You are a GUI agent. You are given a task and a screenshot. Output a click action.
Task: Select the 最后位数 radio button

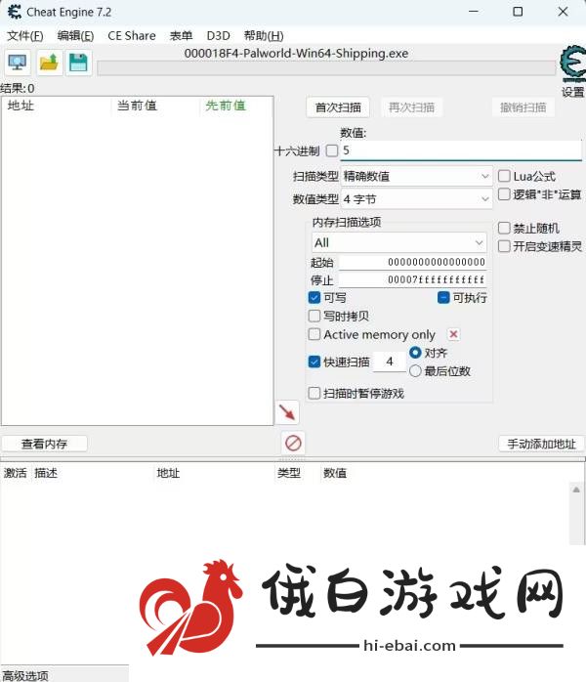(x=415, y=371)
